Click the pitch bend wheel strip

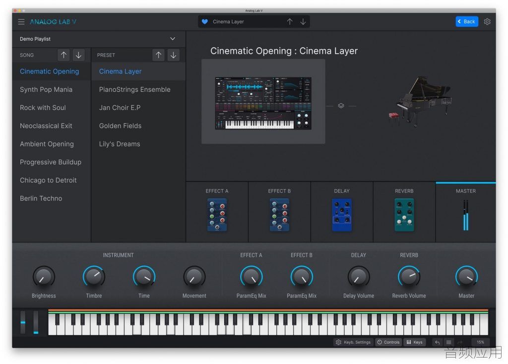coord(23,322)
